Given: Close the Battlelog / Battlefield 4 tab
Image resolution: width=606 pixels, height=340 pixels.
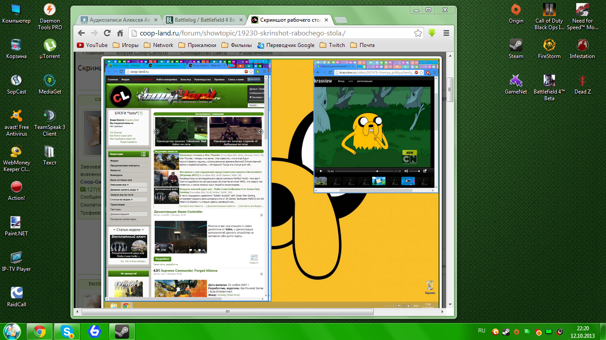Looking at the screenshot, I should point(241,20).
